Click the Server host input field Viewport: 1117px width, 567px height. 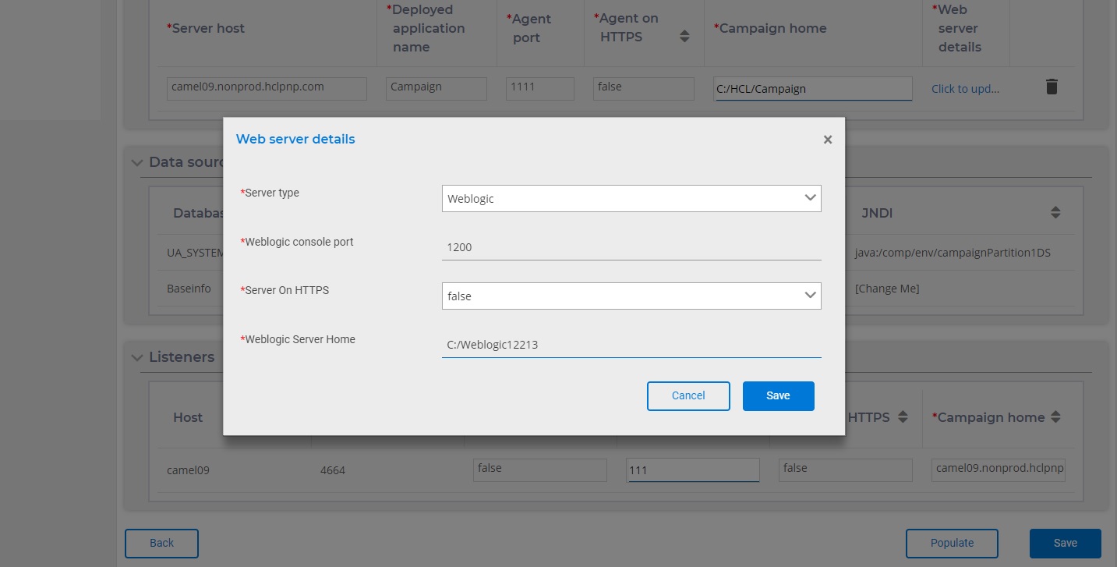coord(267,87)
